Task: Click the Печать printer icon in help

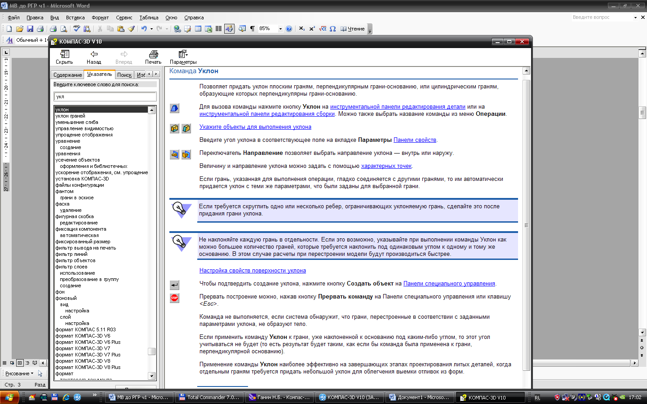Action: click(153, 57)
